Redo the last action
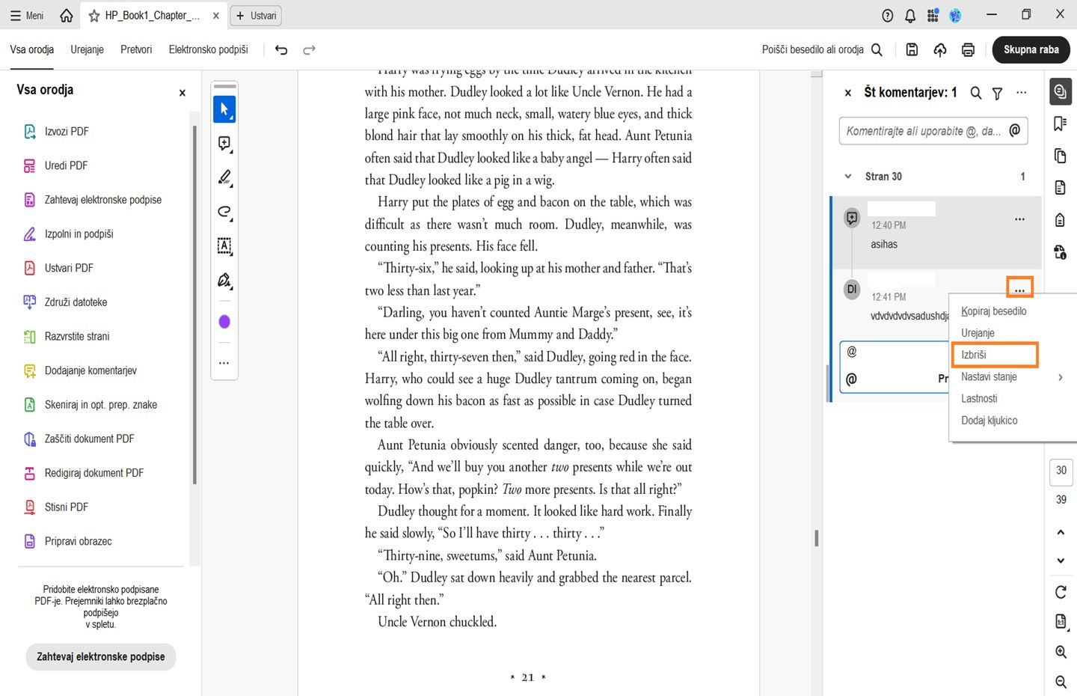 click(309, 49)
